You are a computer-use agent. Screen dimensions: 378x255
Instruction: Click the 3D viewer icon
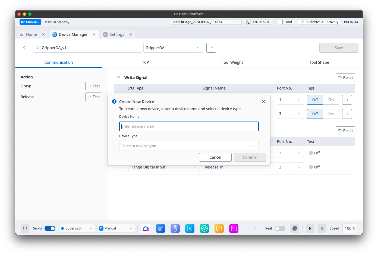295,228
